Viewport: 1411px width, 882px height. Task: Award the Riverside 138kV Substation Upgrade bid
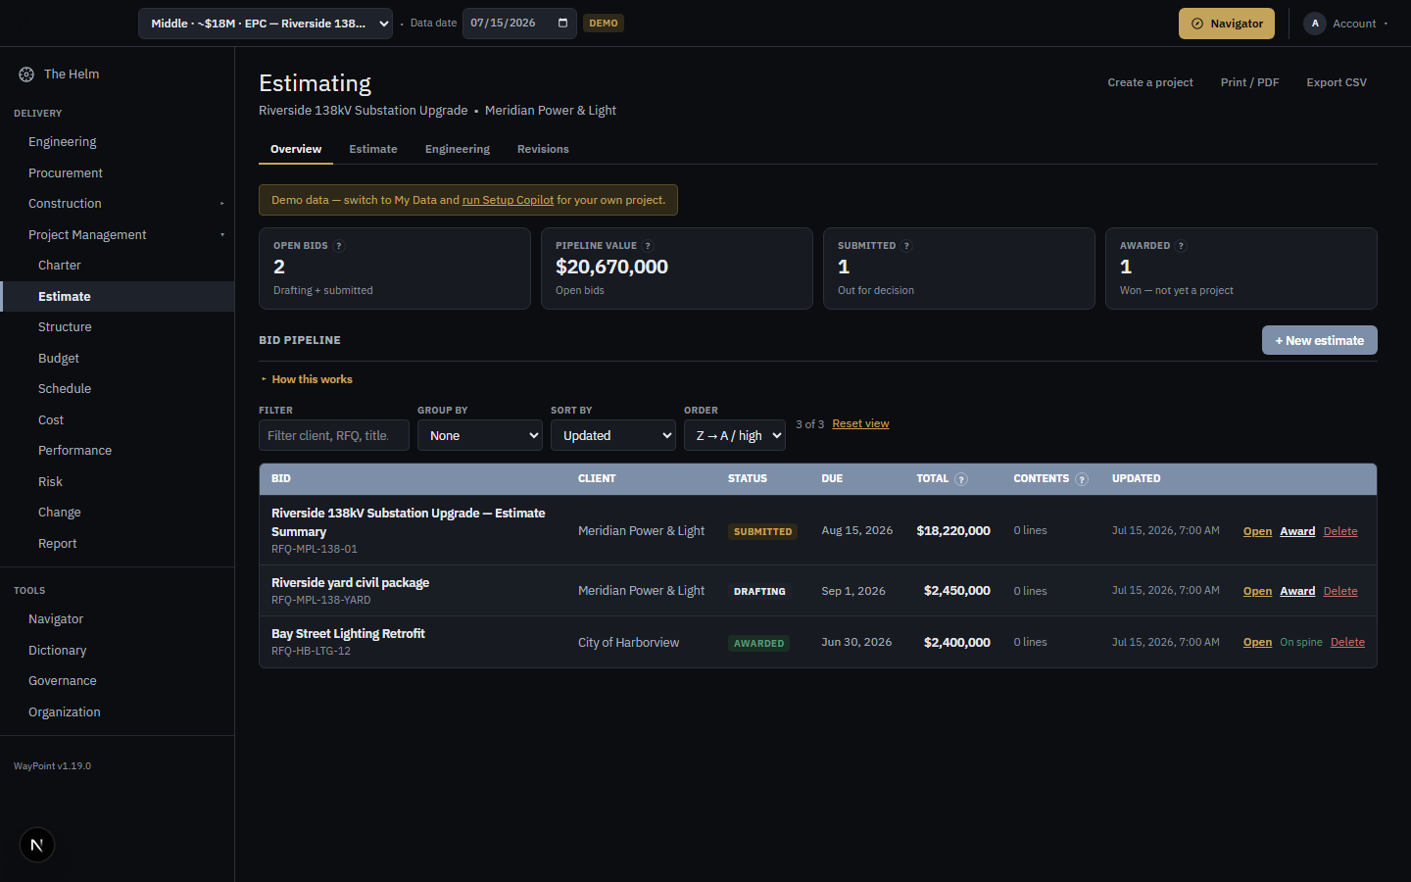(1297, 531)
